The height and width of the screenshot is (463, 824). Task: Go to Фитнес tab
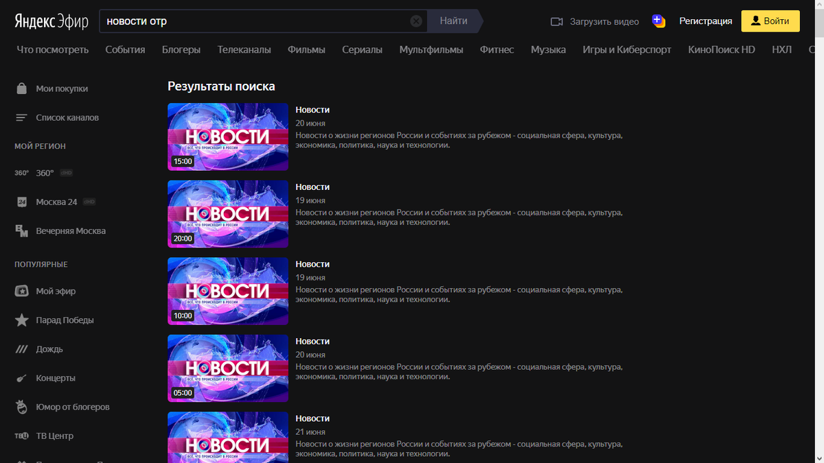tap(497, 49)
